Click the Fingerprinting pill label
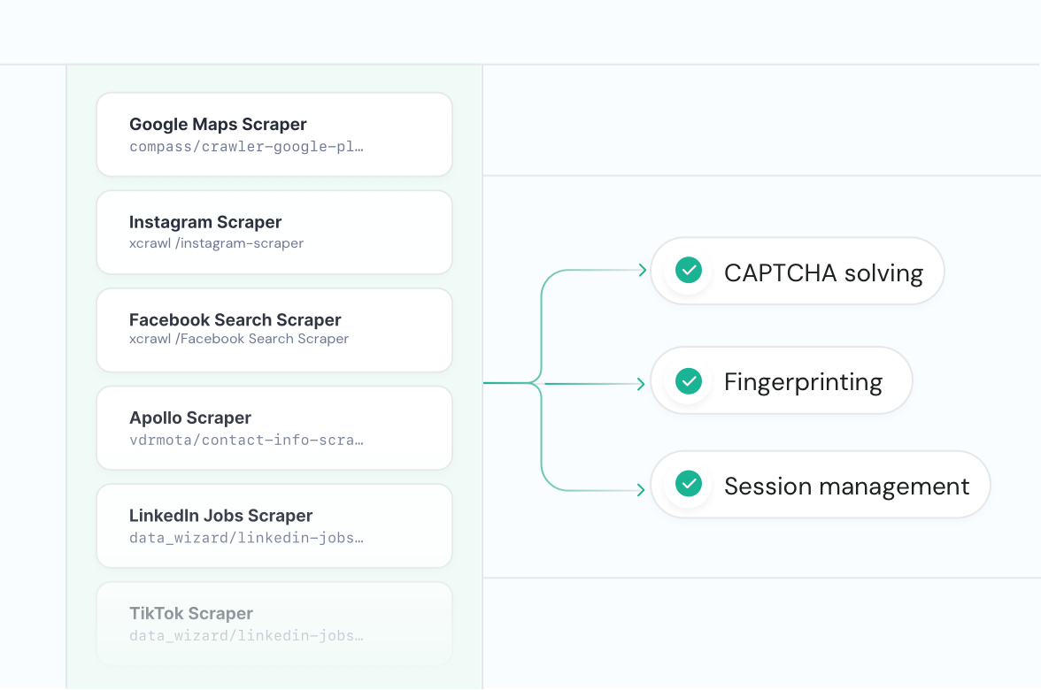 tap(804, 383)
